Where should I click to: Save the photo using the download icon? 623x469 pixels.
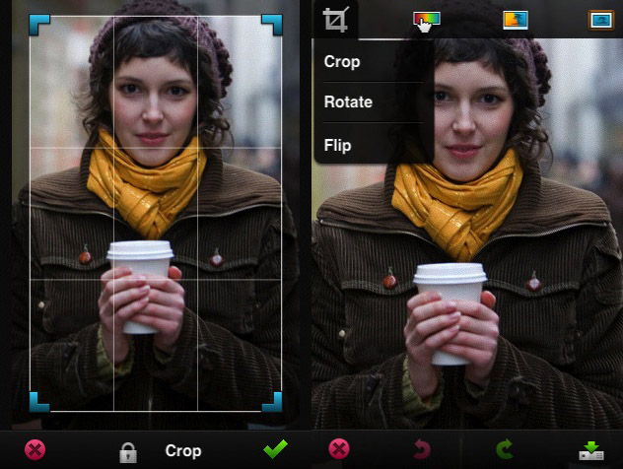(x=591, y=451)
